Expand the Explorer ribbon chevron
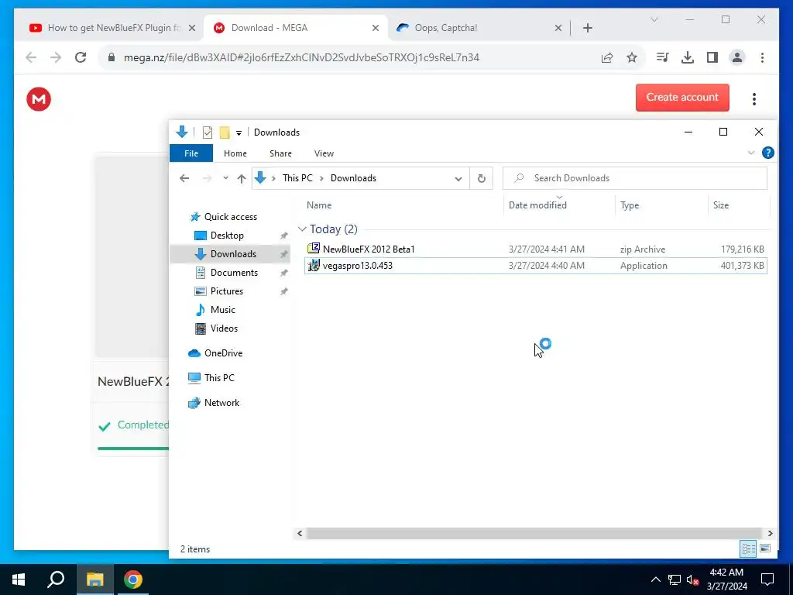Image resolution: width=793 pixels, height=595 pixels. click(x=751, y=153)
